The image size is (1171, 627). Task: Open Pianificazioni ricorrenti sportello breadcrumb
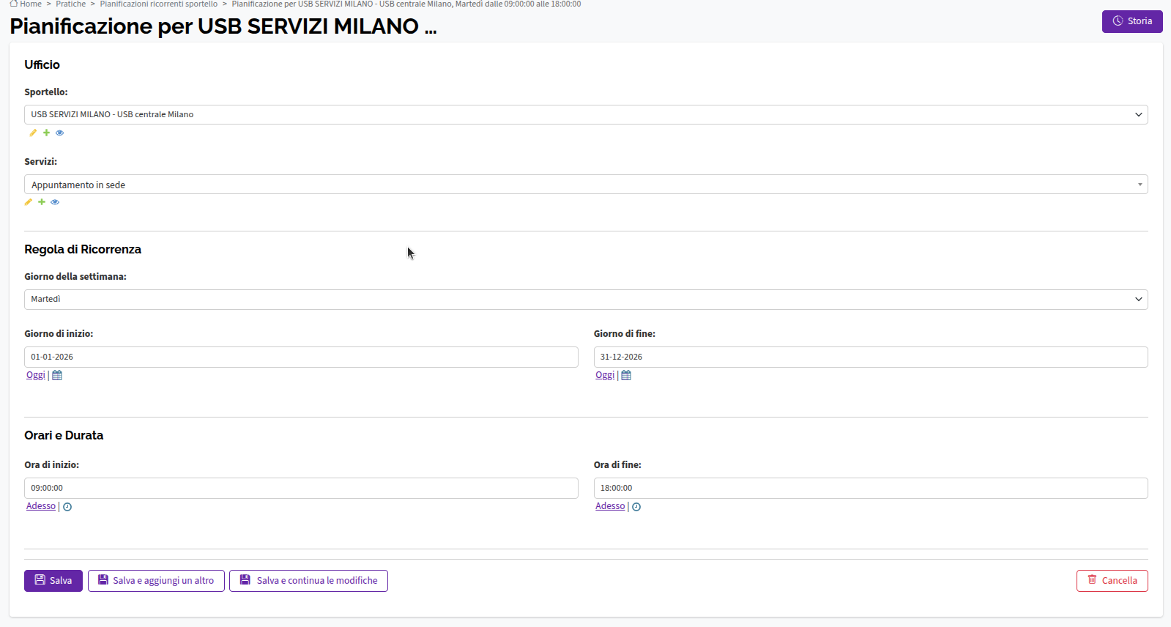[x=158, y=4]
